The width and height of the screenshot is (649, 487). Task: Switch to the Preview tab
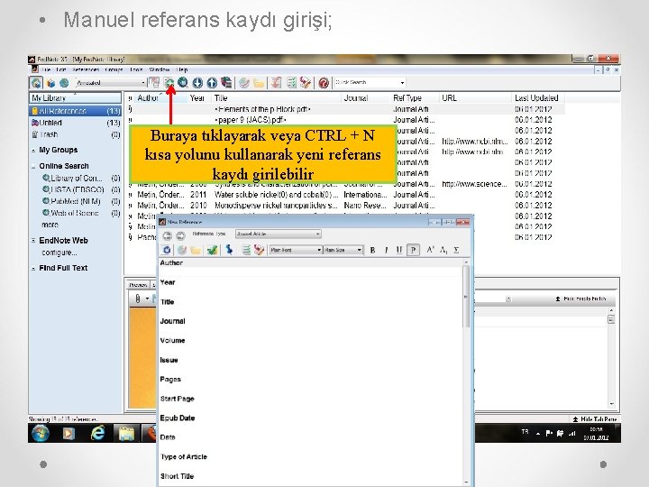click(x=138, y=285)
